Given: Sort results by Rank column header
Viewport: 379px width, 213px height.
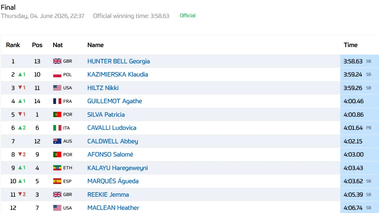Looking at the screenshot, I should pyautogui.click(x=13, y=45).
